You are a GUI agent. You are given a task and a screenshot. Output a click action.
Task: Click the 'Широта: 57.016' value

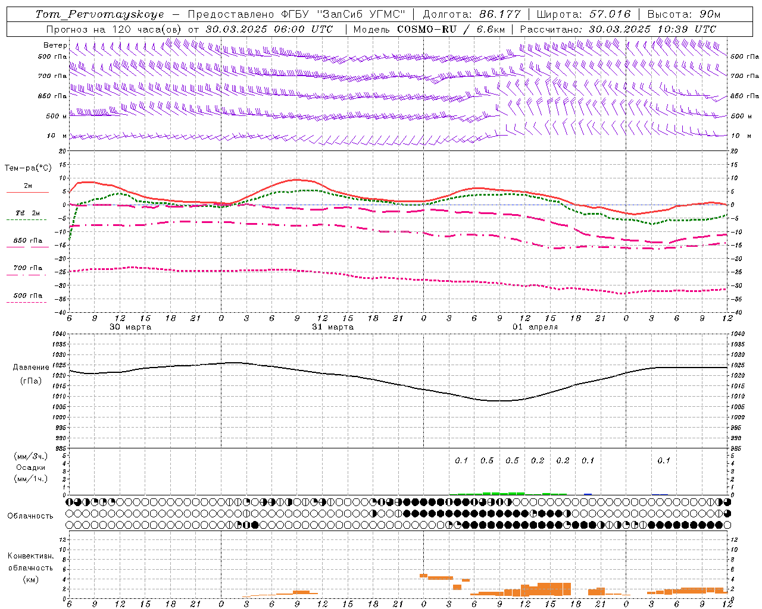[583, 14]
